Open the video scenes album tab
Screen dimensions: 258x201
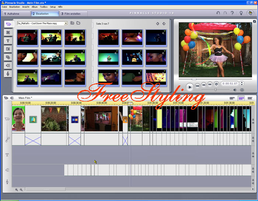point(8,24)
